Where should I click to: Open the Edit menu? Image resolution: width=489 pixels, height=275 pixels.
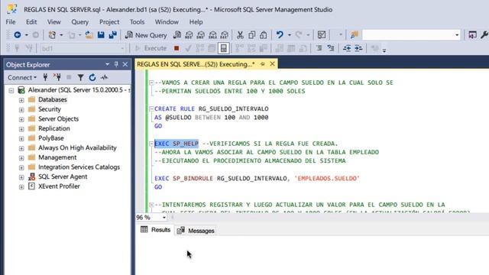[31, 22]
